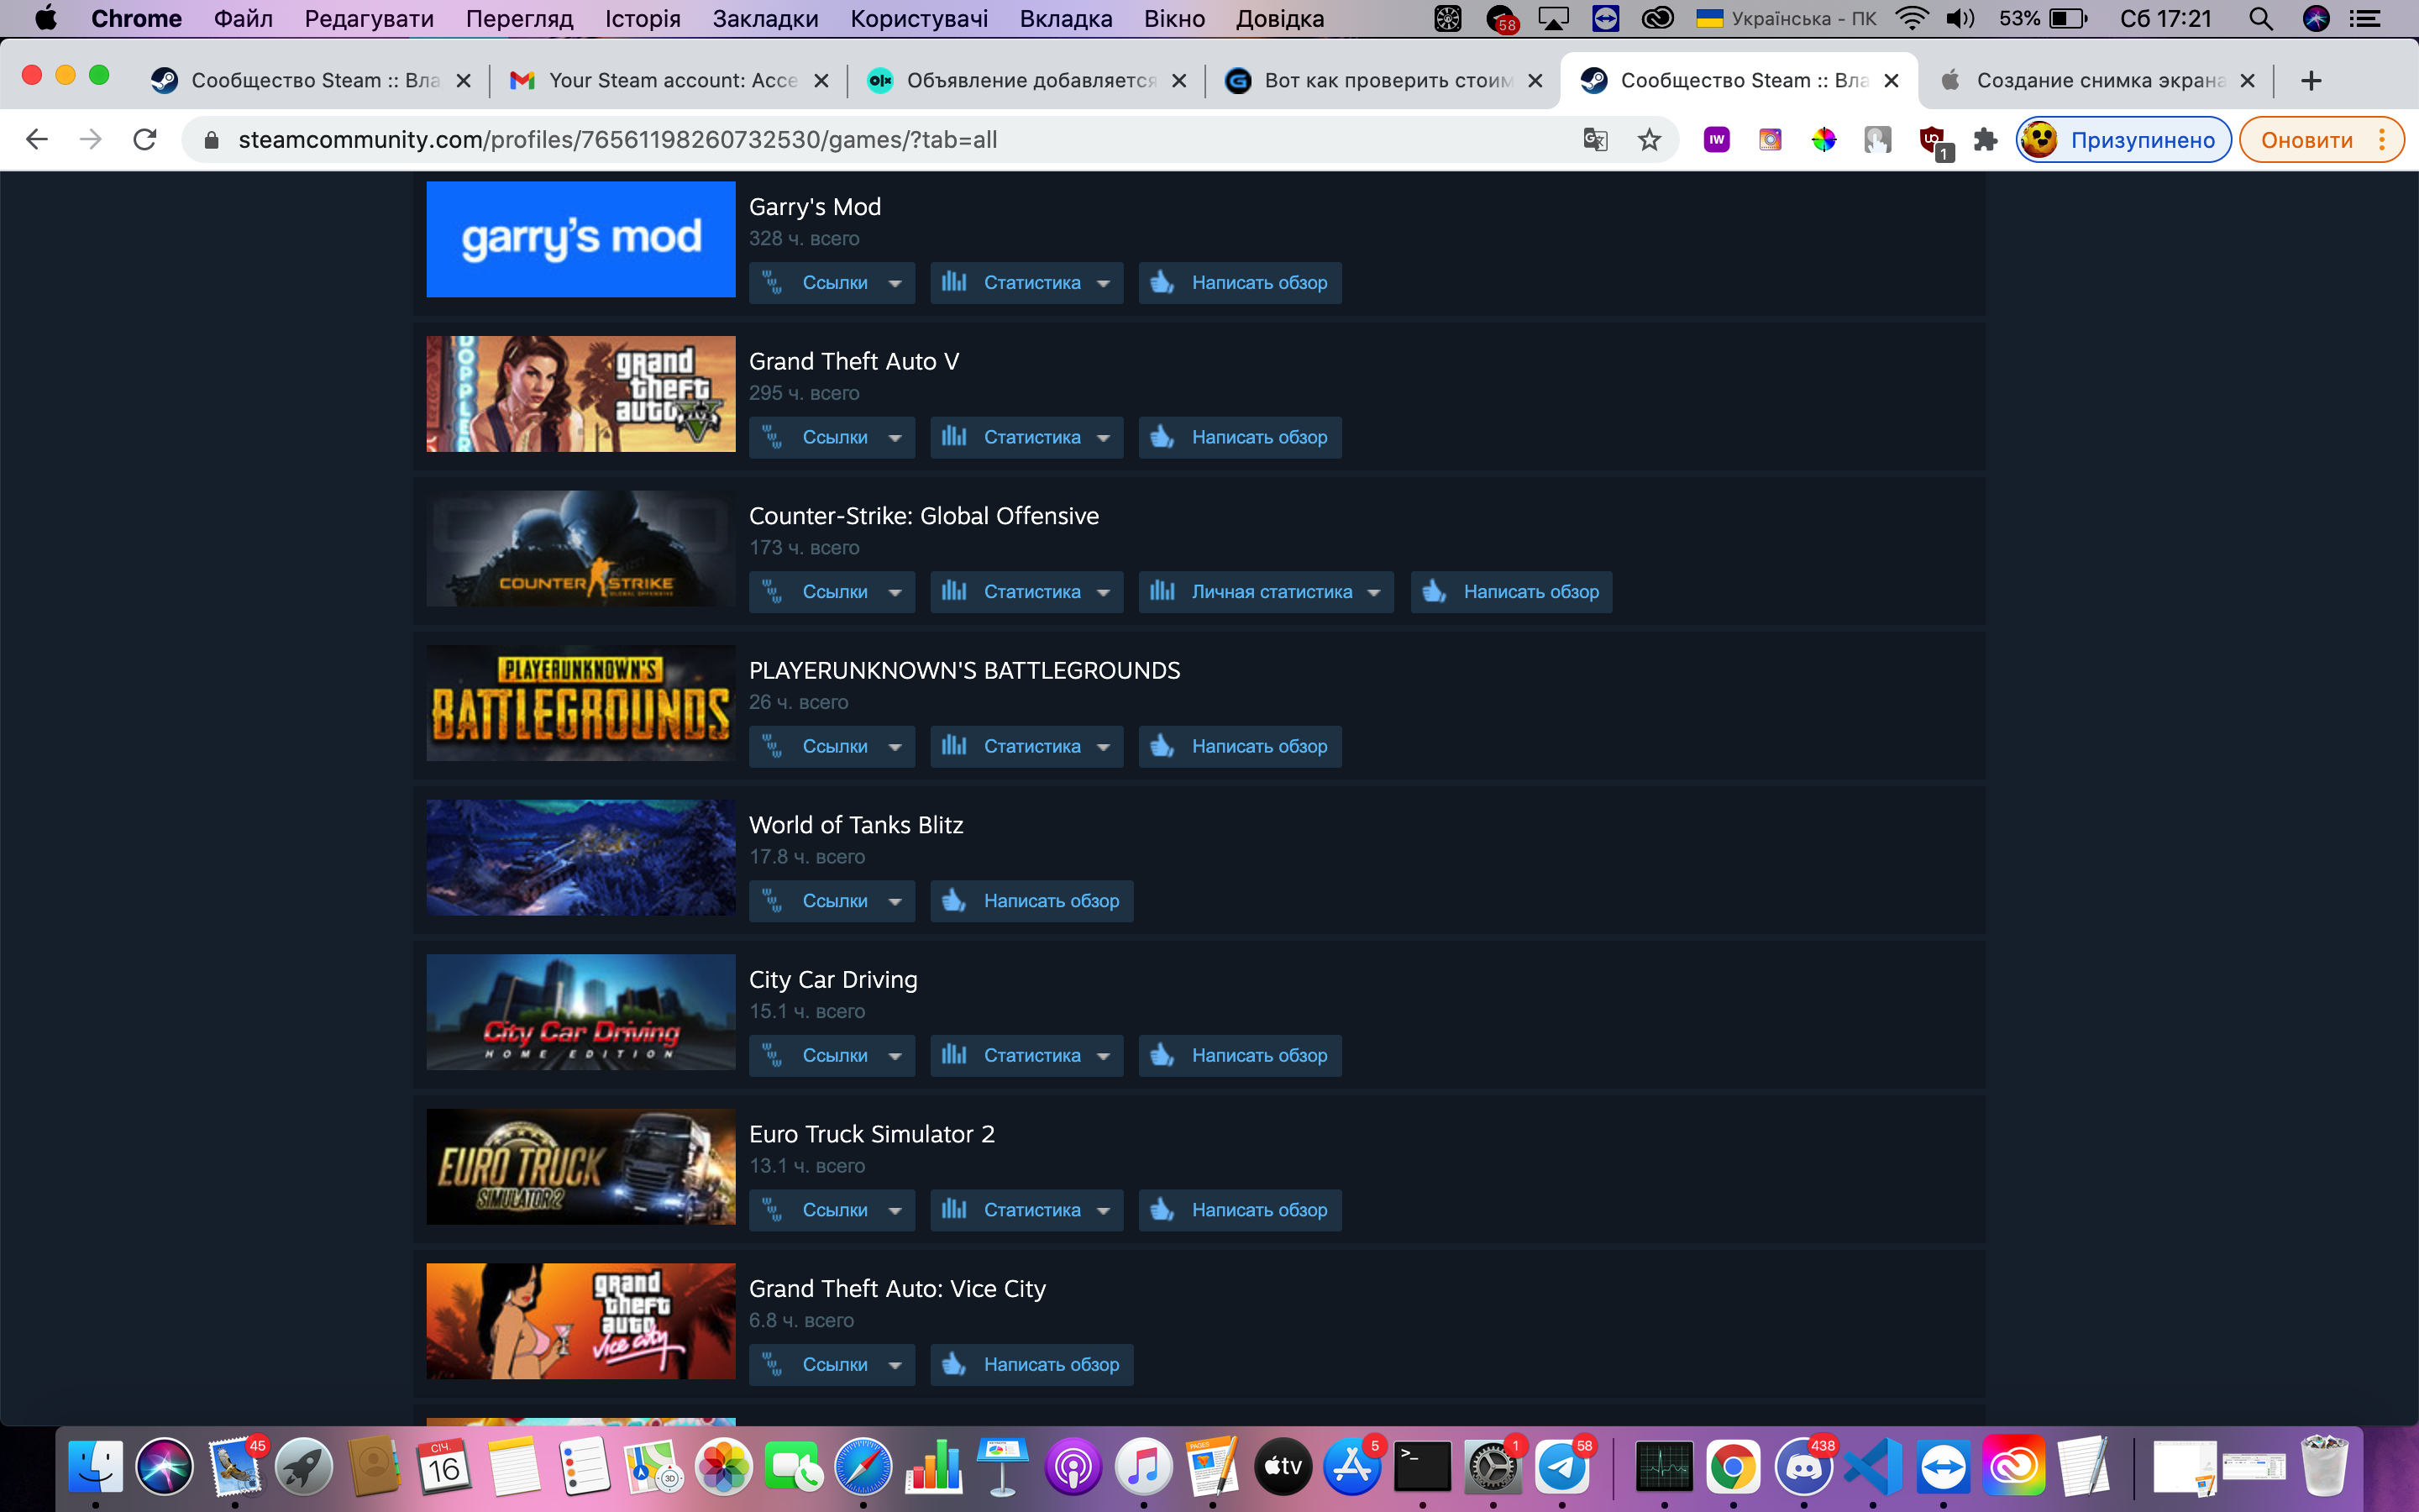This screenshot has height=1512, width=2419.
Task: Open the Історія menu
Action: tap(643, 19)
